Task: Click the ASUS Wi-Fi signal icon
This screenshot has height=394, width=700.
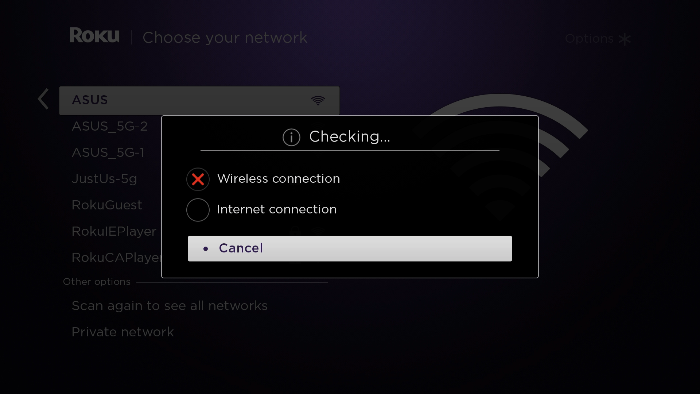Action: point(318,100)
